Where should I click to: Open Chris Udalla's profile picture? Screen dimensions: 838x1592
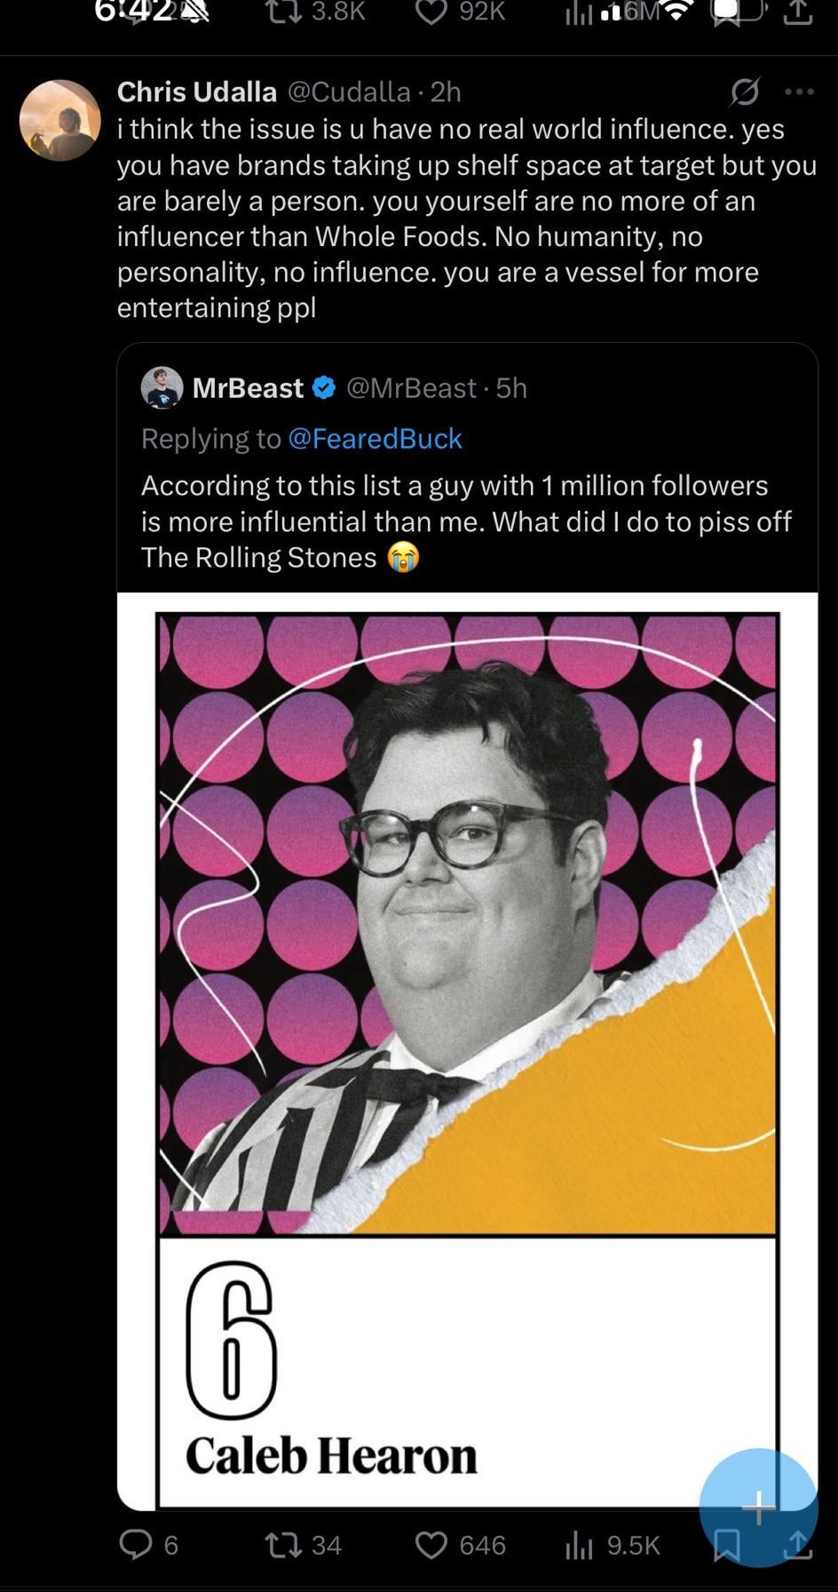60,121
